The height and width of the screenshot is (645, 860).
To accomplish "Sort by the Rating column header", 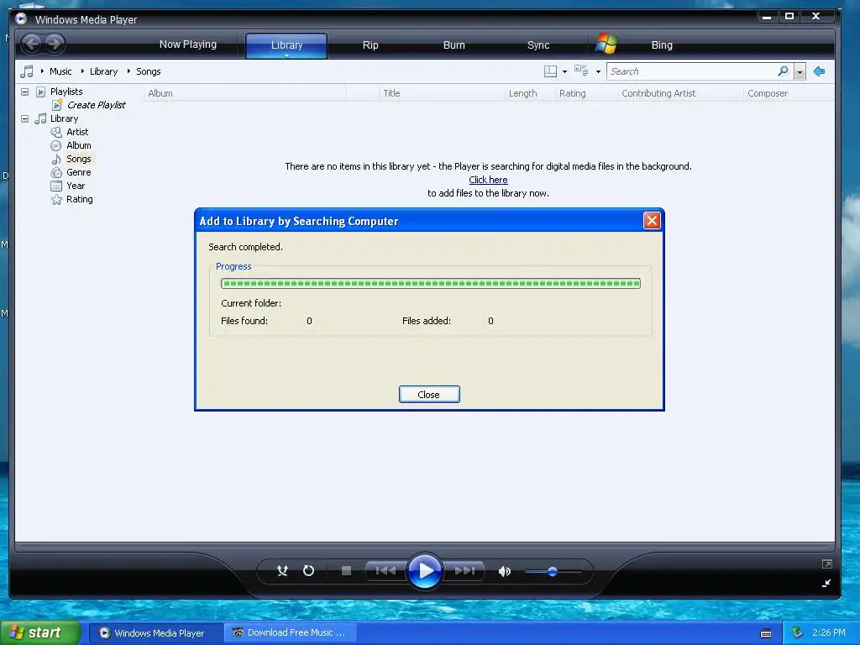I will point(586,93).
